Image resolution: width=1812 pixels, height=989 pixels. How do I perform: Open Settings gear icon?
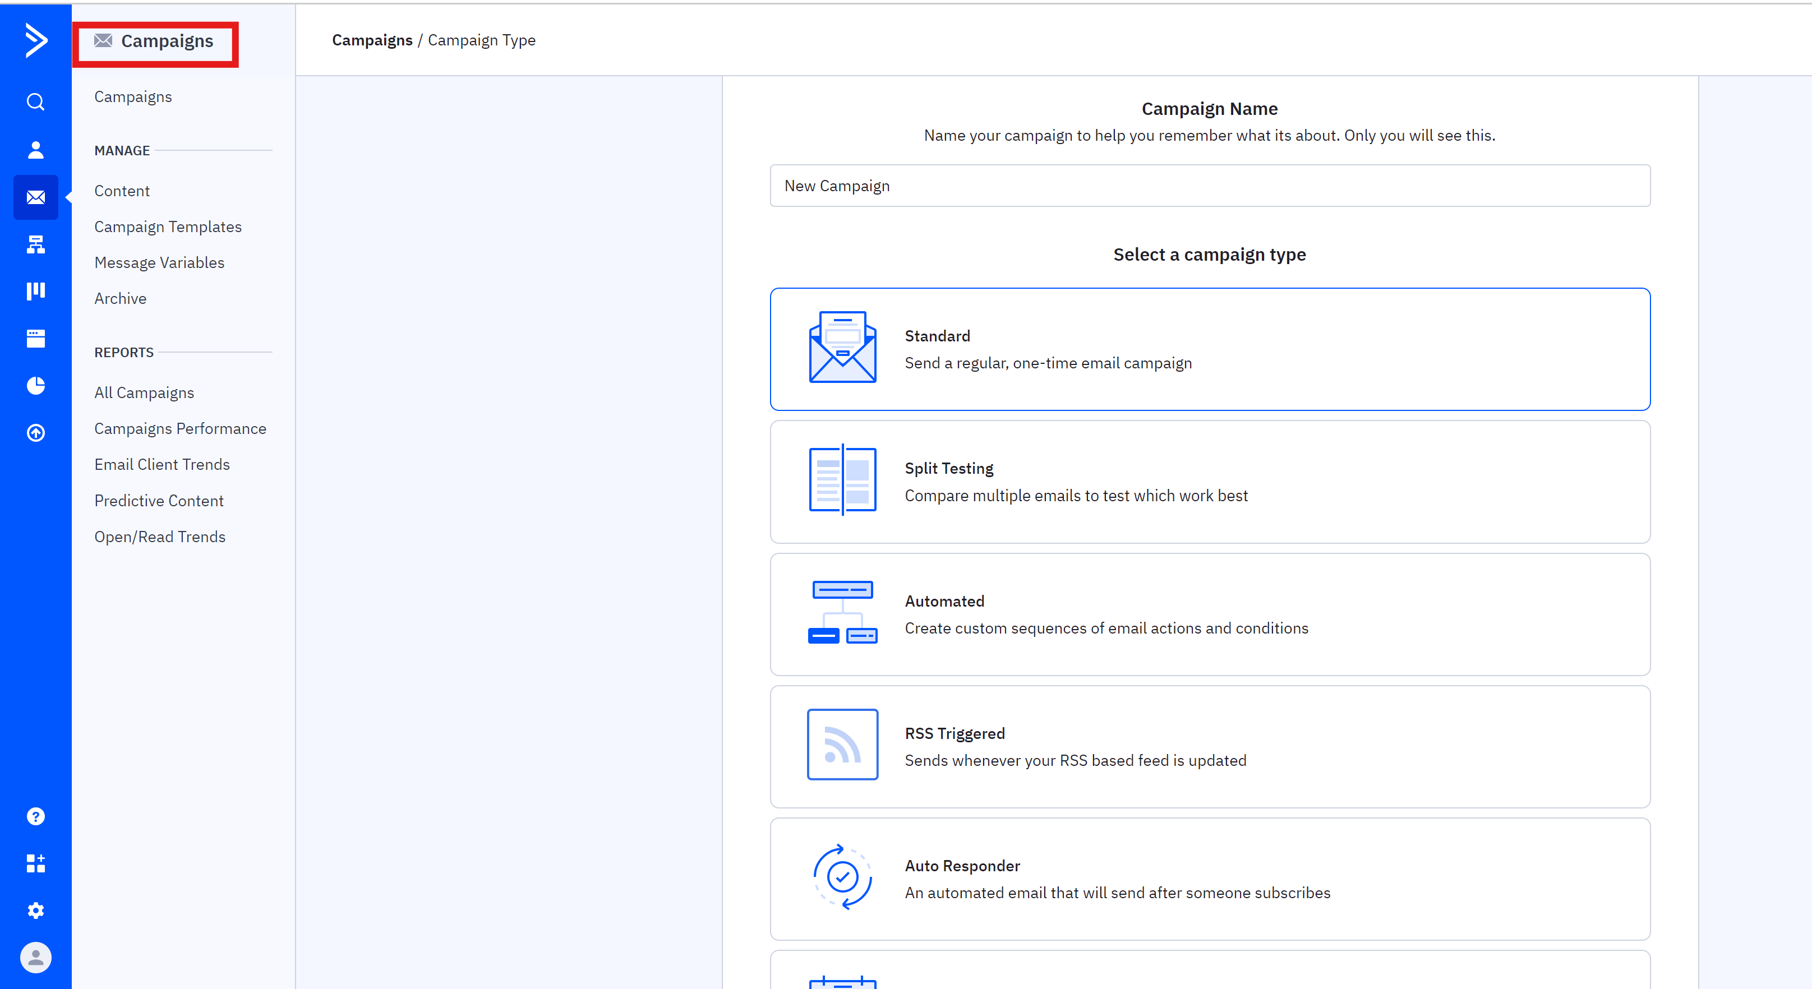[x=35, y=910]
